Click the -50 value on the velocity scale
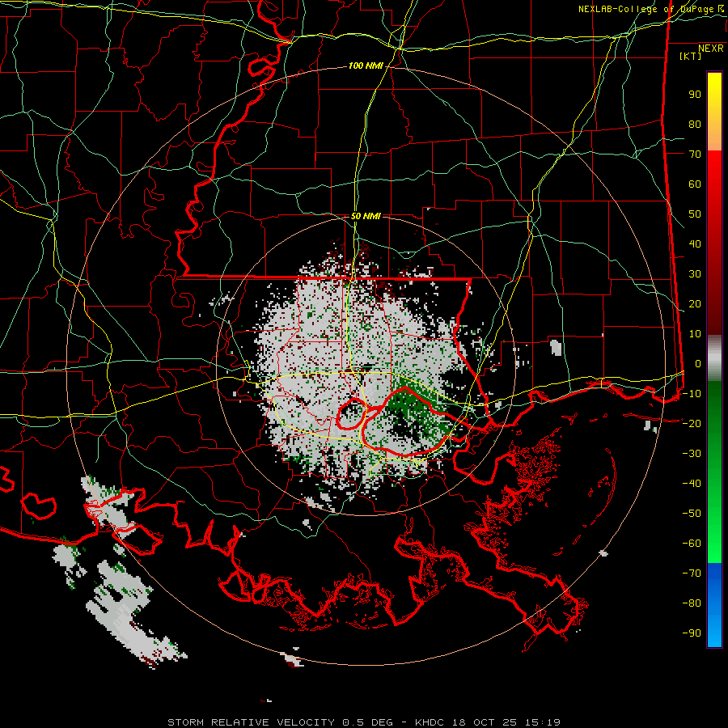The image size is (728, 728). (692, 514)
